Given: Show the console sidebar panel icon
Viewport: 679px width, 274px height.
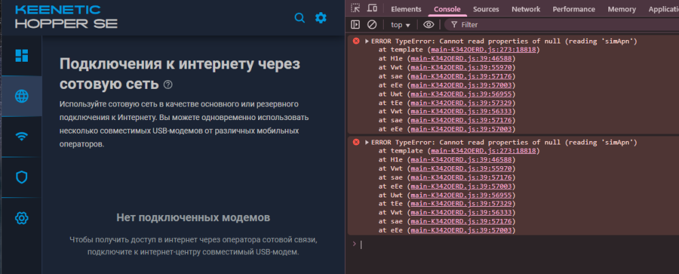Looking at the screenshot, I should click(356, 24).
